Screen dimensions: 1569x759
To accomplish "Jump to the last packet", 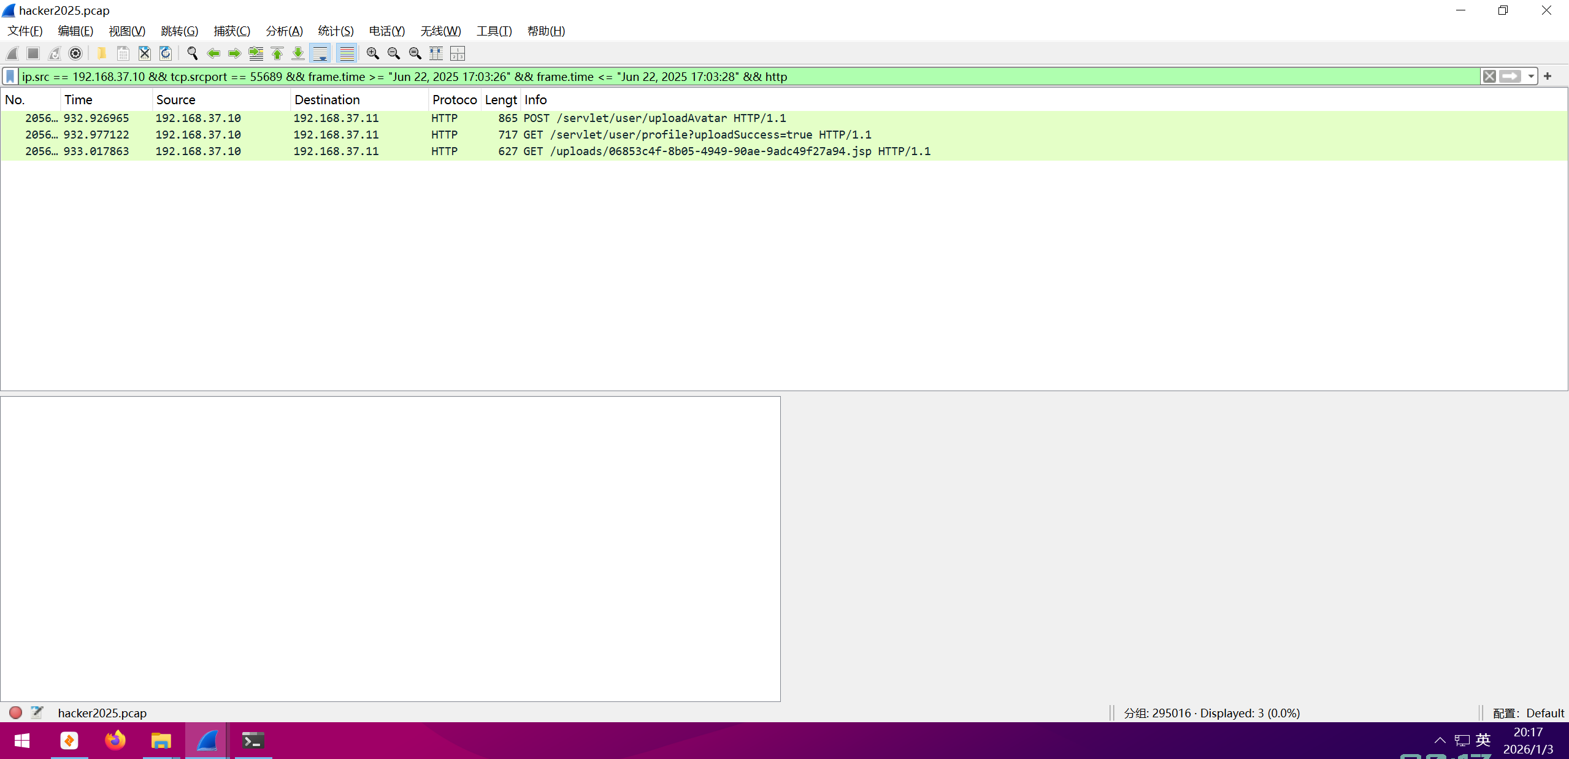I will click(x=298, y=54).
